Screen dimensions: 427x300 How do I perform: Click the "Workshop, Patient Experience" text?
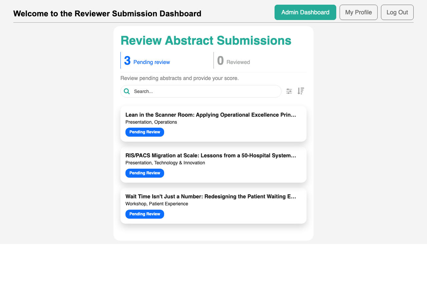pos(157,204)
